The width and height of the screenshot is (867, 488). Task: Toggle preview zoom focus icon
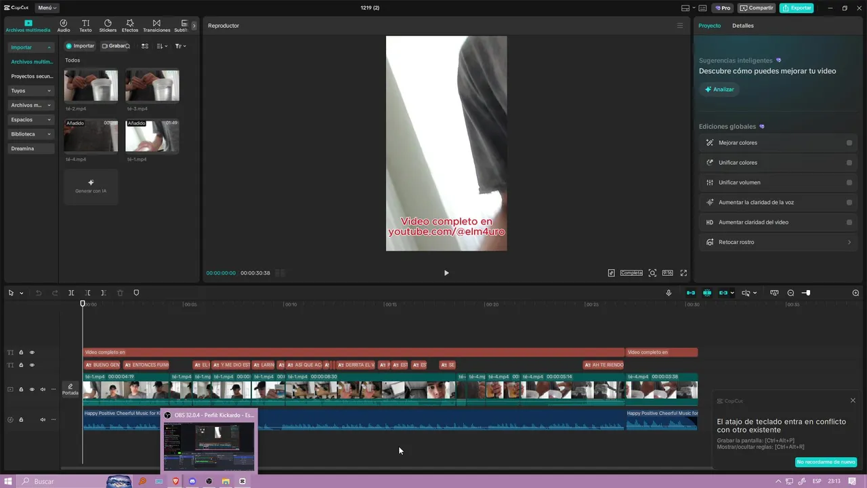coord(652,273)
